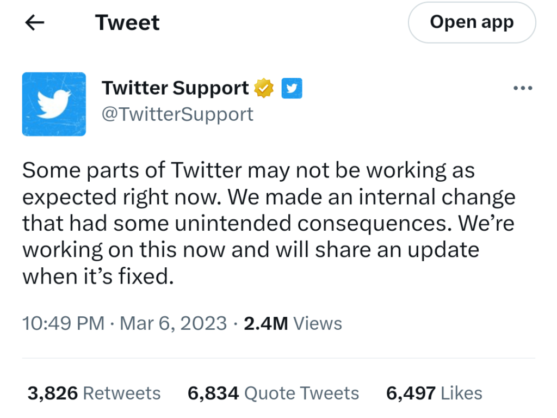View the 2.4M Views analytics
Viewport: 557px width, 418px height.
pyautogui.click(x=293, y=323)
